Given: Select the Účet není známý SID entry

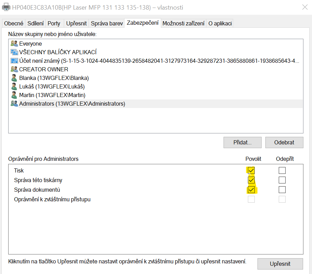Looking at the screenshot, I should point(156,60).
